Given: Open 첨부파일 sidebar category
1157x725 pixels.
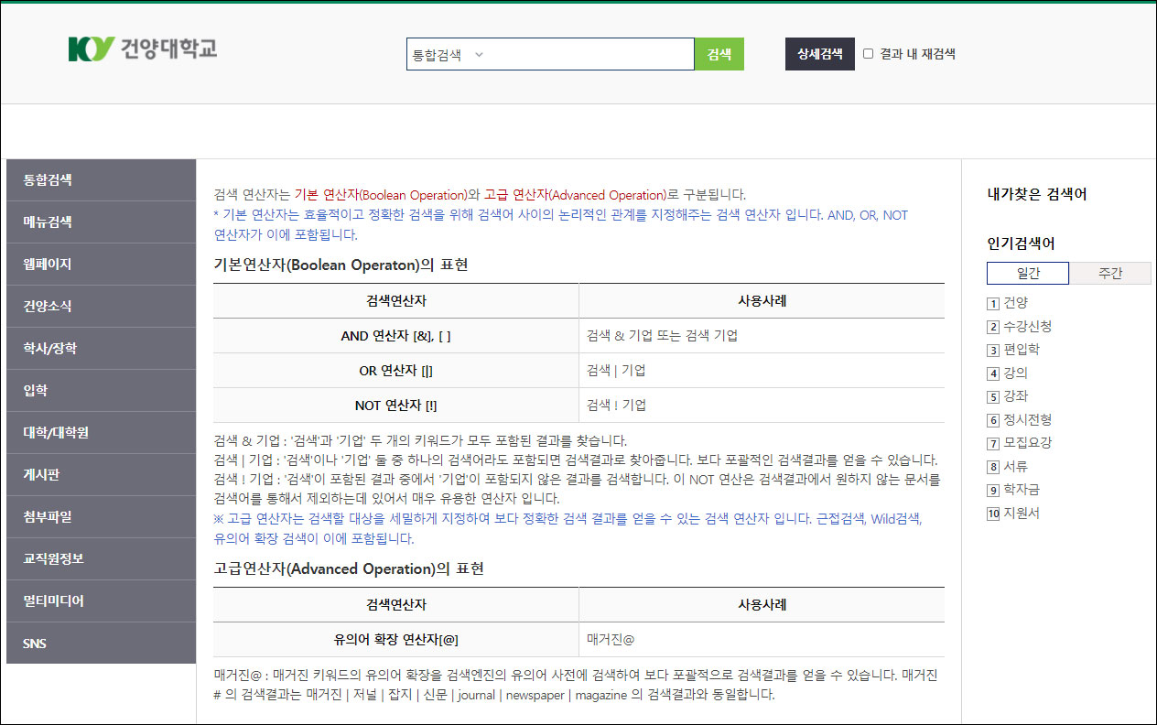Looking at the screenshot, I should click(101, 517).
